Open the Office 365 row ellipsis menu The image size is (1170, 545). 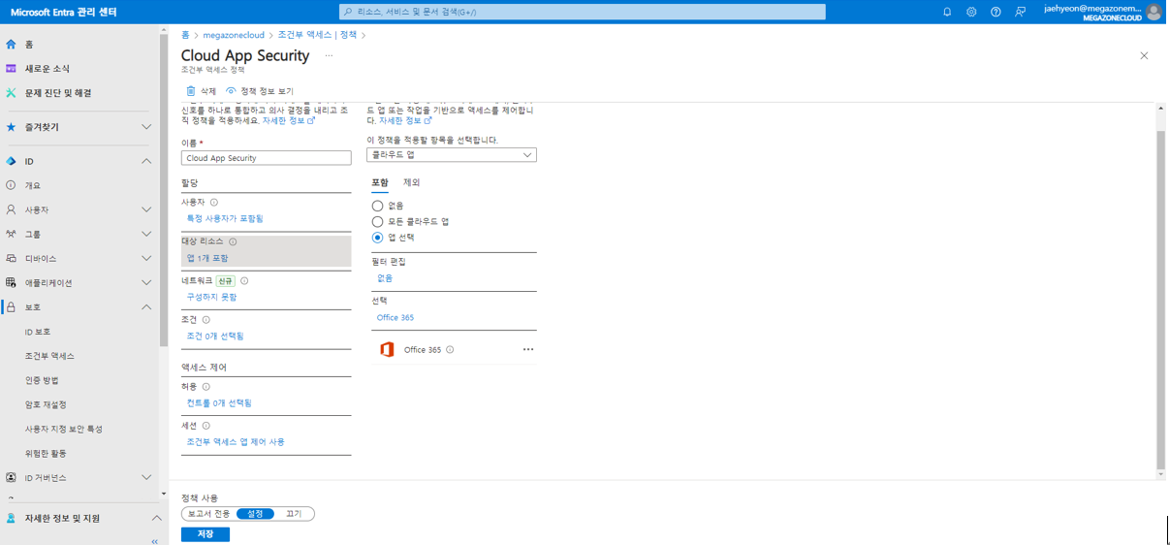(528, 349)
